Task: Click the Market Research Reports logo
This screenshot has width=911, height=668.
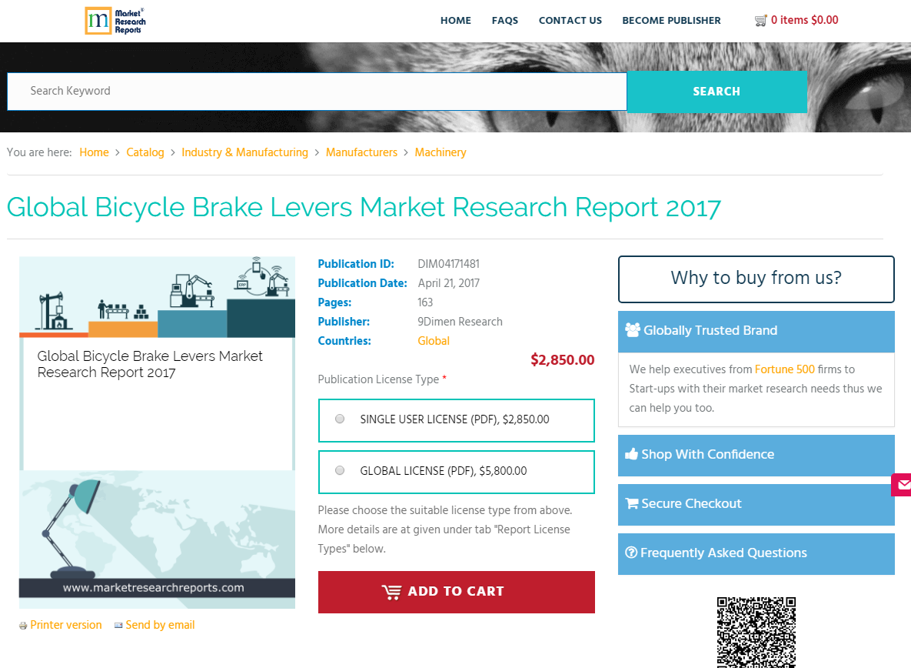Action: [x=115, y=21]
